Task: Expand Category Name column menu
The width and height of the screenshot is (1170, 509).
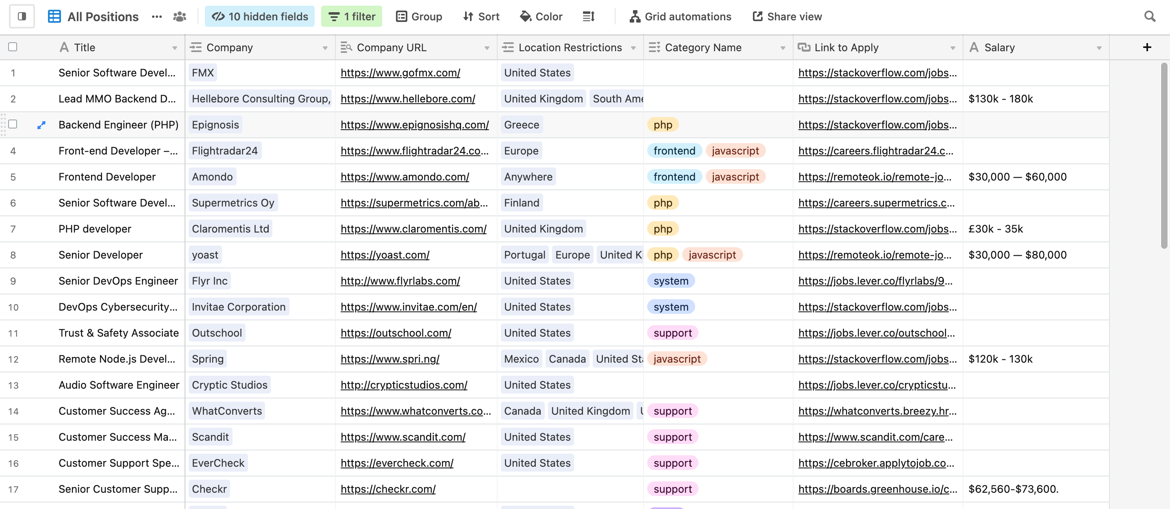Action: click(x=783, y=48)
